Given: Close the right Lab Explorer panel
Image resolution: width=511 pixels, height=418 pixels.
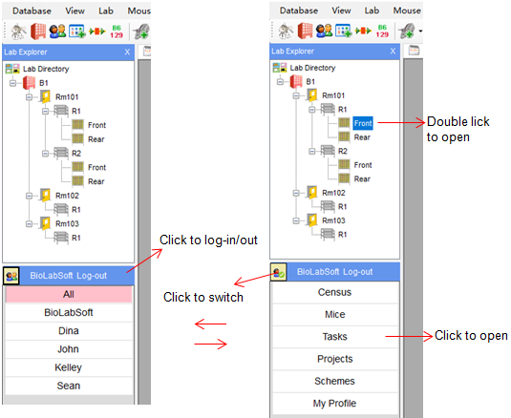Looking at the screenshot, I should coord(393,52).
